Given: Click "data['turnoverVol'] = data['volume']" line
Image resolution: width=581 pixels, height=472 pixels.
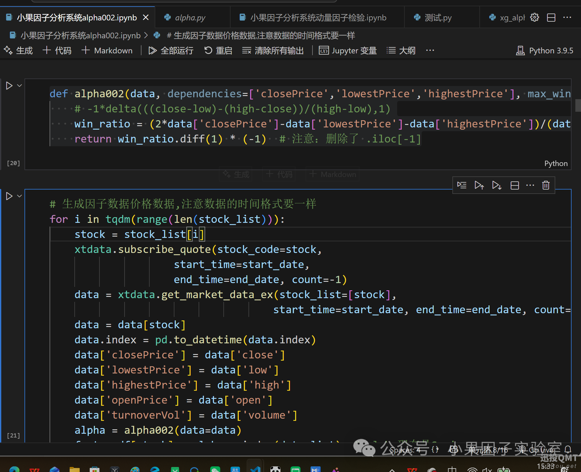Looking at the screenshot, I should tap(186, 415).
